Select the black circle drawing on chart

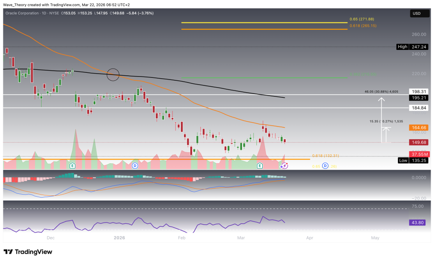pos(113,74)
